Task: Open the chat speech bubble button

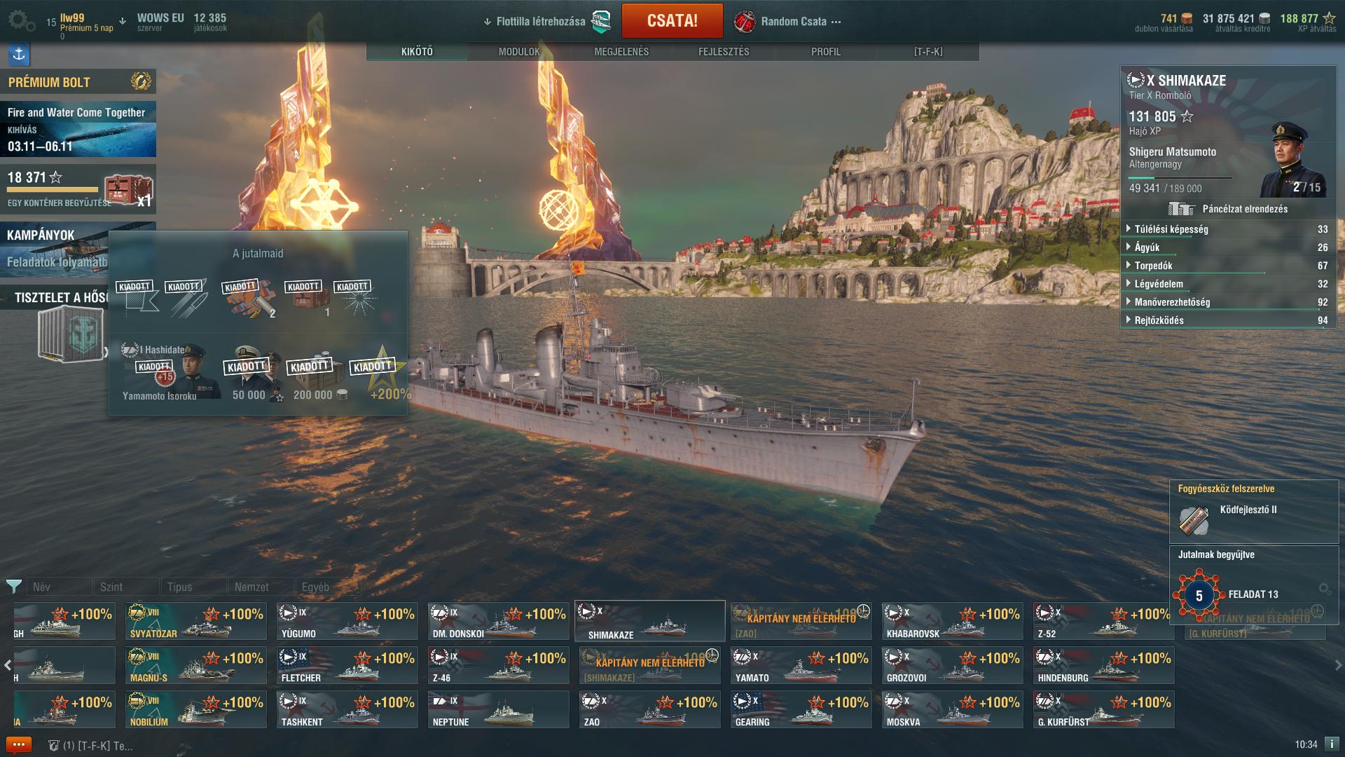Action: click(x=19, y=745)
